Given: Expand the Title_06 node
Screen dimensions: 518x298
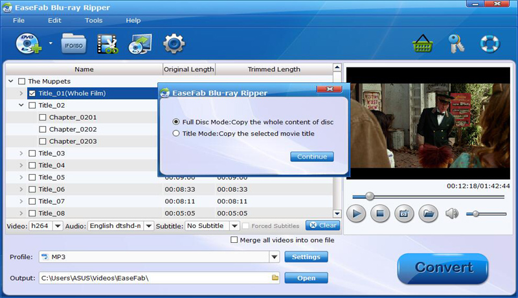Looking at the screenshot, I should tap(21, 189).
